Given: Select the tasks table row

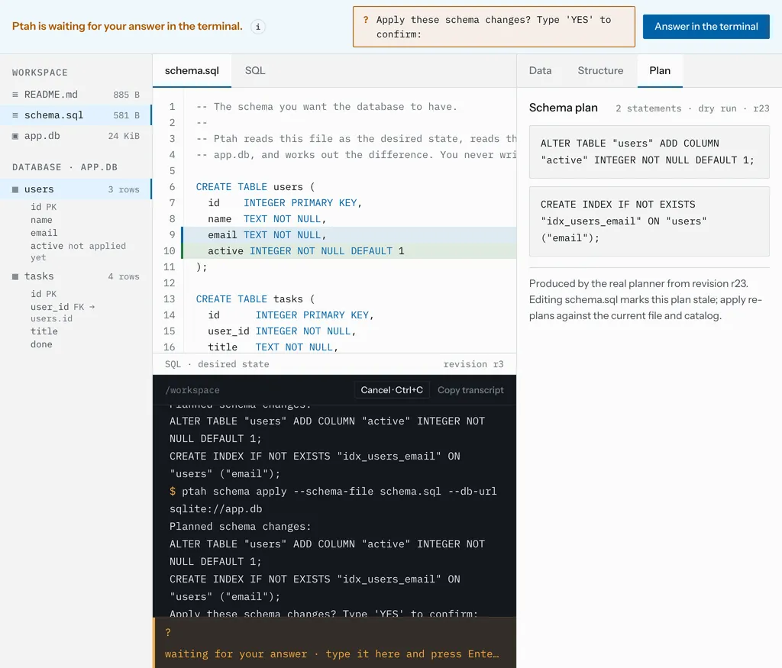Looking at the screenshot, I should click(x=76, y=276).
